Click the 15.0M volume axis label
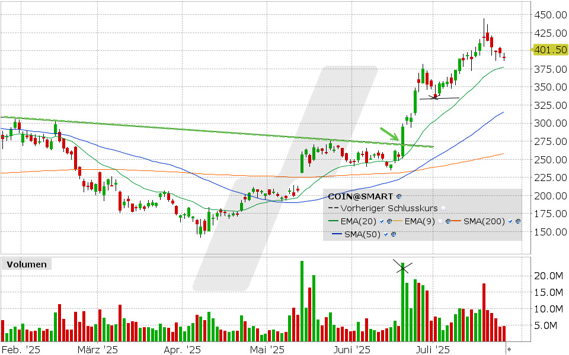Screen dimensions: 569x355 coord(548,292)
